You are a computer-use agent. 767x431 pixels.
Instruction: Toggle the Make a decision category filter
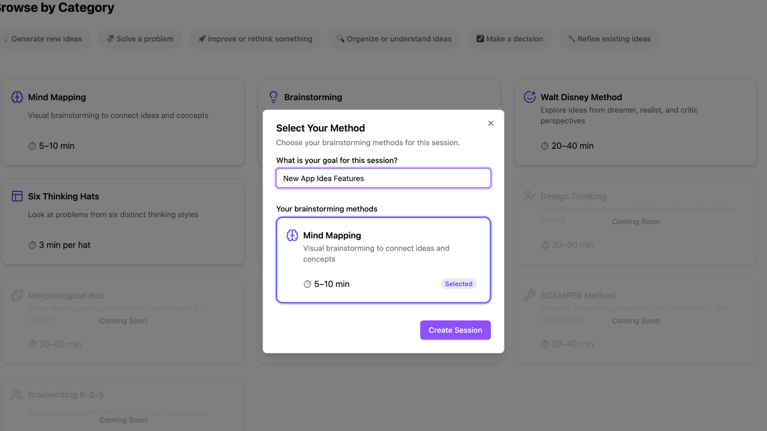tap(509, 39)
